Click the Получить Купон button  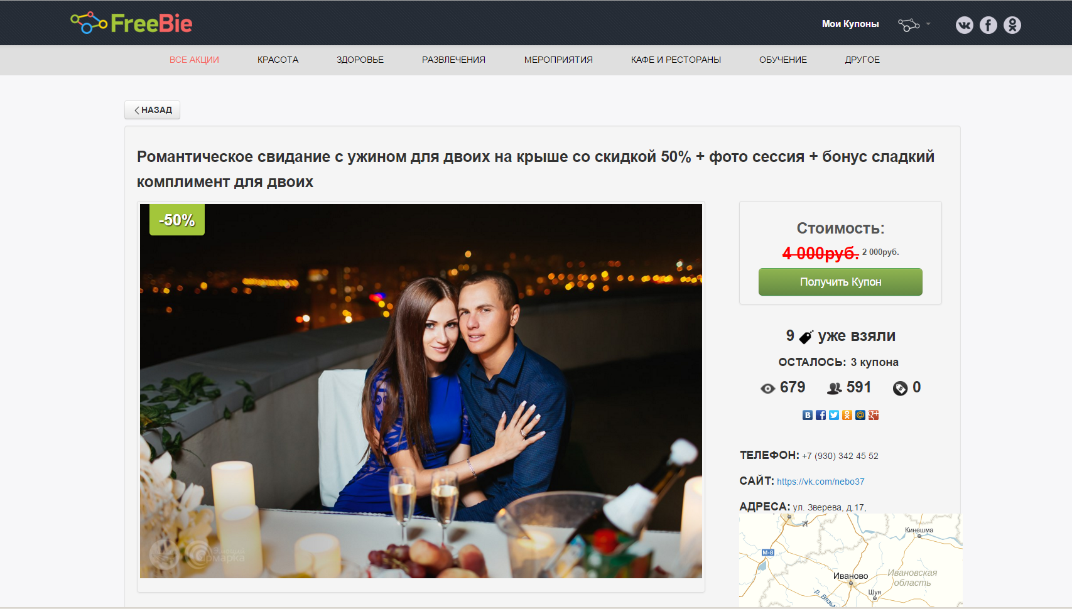pos(840,282)
